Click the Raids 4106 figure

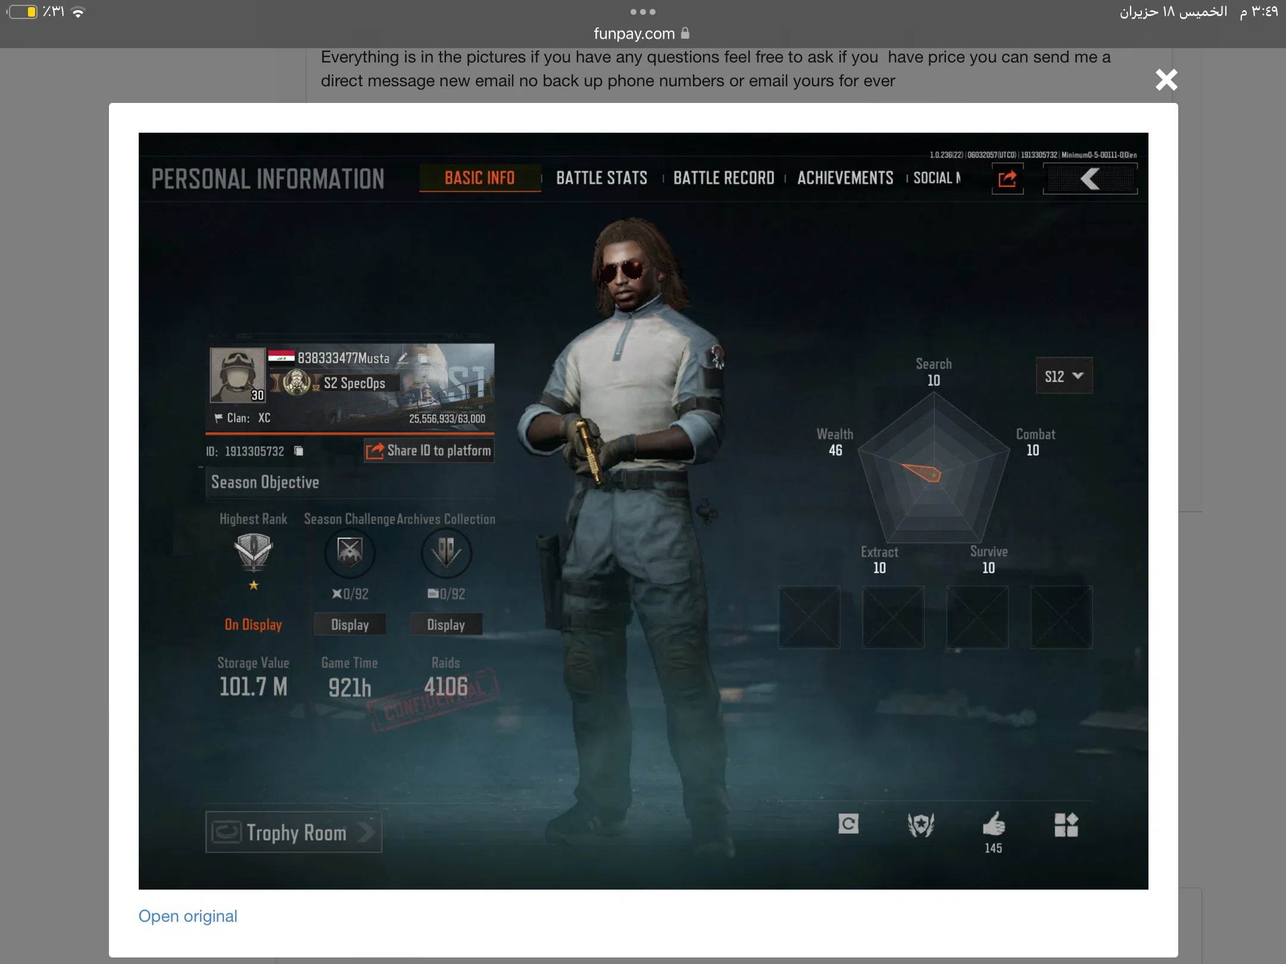pyautogui.click(x=446, y=687)
